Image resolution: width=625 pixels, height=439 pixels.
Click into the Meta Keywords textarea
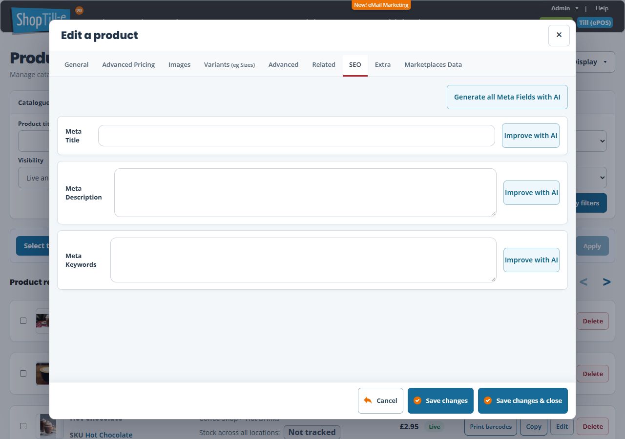click(x=303, y=260)
